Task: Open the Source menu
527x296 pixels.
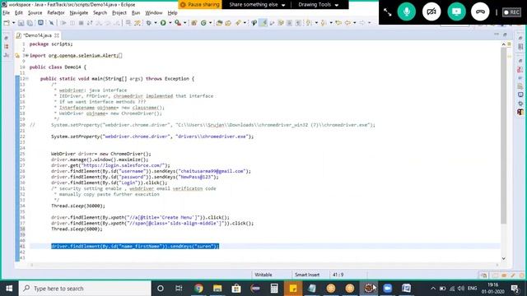Action: tap(35, 13)
